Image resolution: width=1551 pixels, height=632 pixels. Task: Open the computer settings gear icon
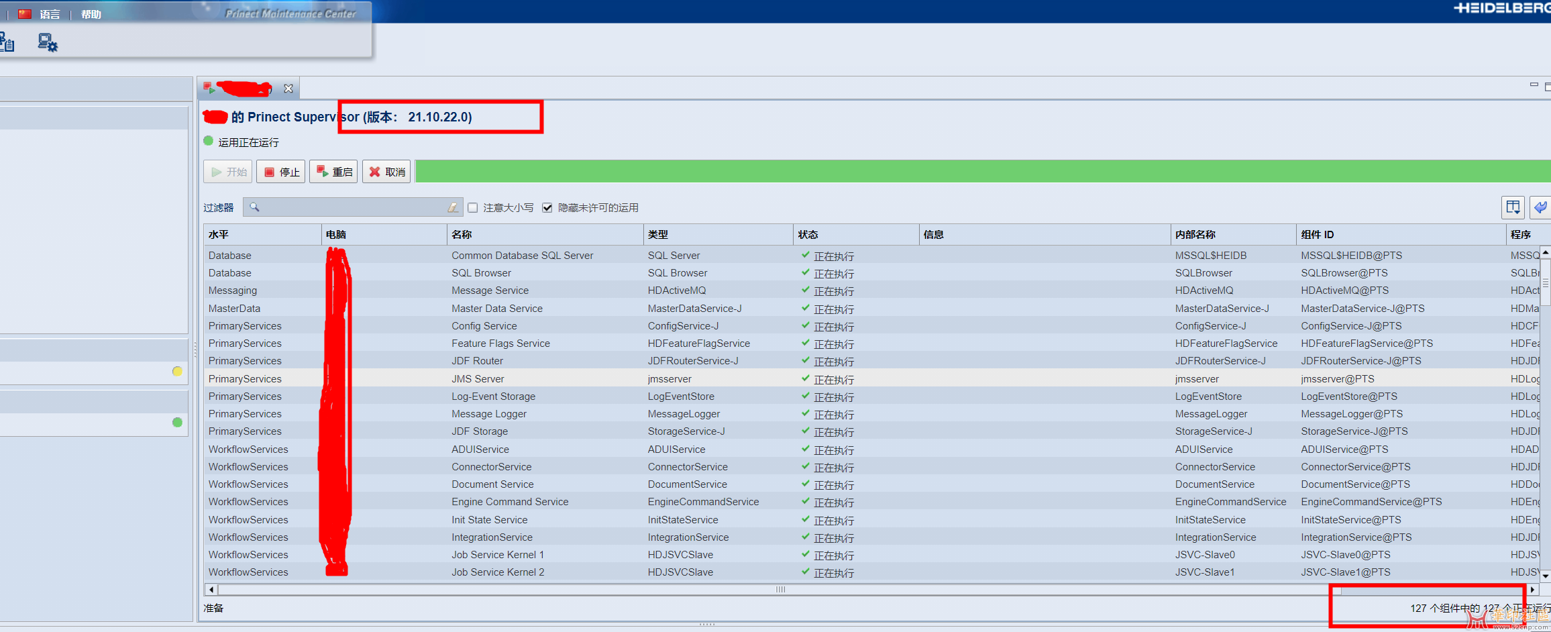click(x=47, y=43)
